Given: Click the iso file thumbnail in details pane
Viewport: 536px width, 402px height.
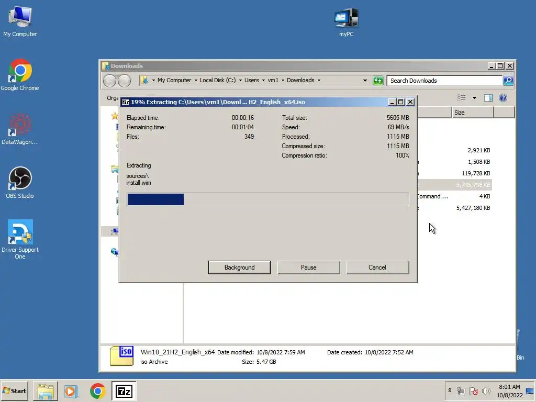Looking at the screenshot, I should point(121,355).
